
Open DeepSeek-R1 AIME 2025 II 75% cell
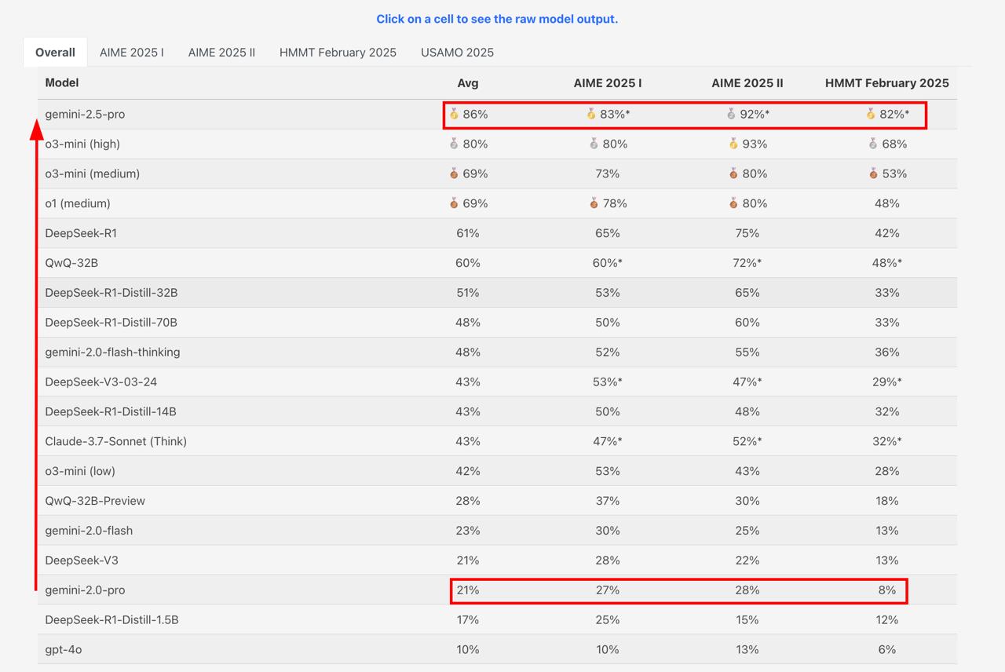click(x=747, y=233)
